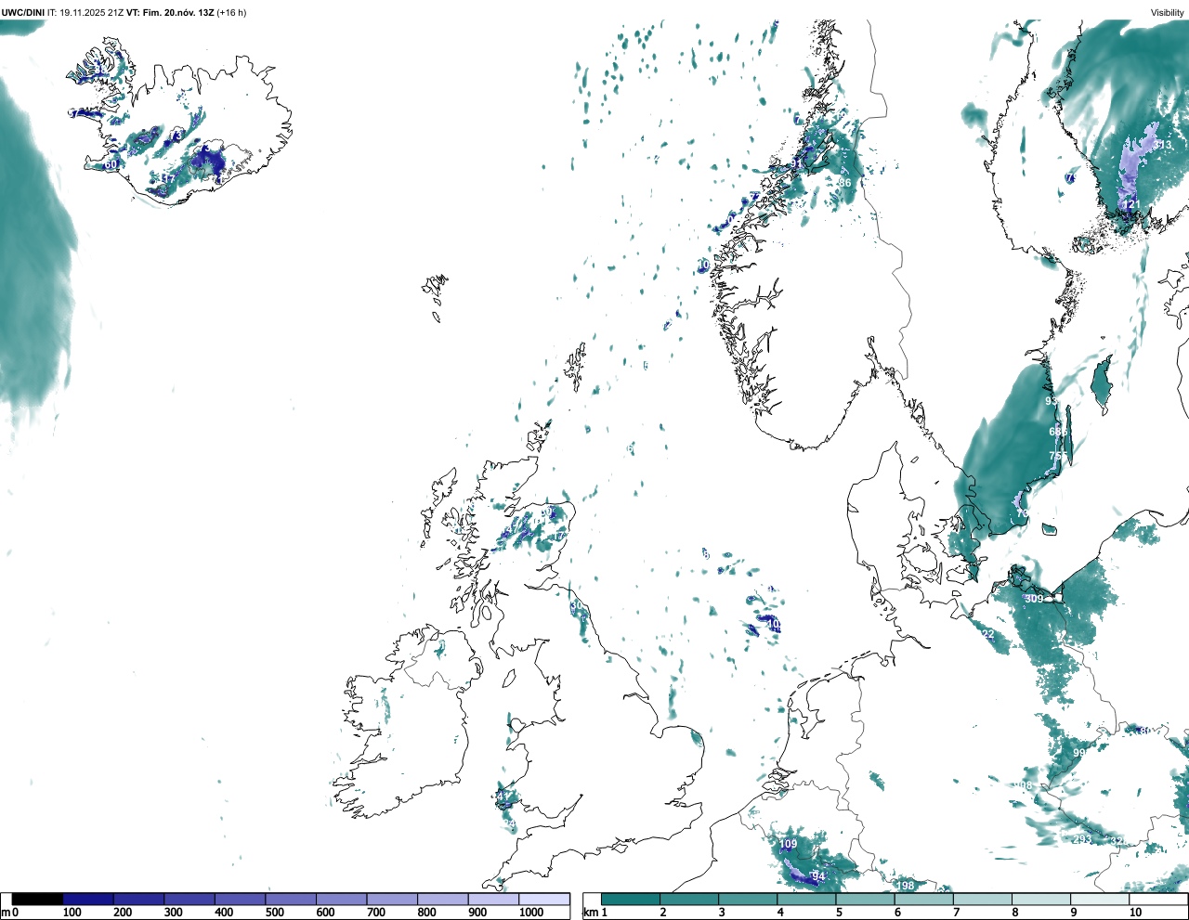Click the '109' visibility value on the map
This screenshot has width=1189, height=920.
click(x=788, y=845)
